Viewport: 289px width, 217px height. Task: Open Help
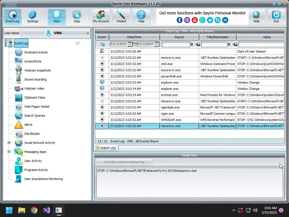(x=141, y=17)
